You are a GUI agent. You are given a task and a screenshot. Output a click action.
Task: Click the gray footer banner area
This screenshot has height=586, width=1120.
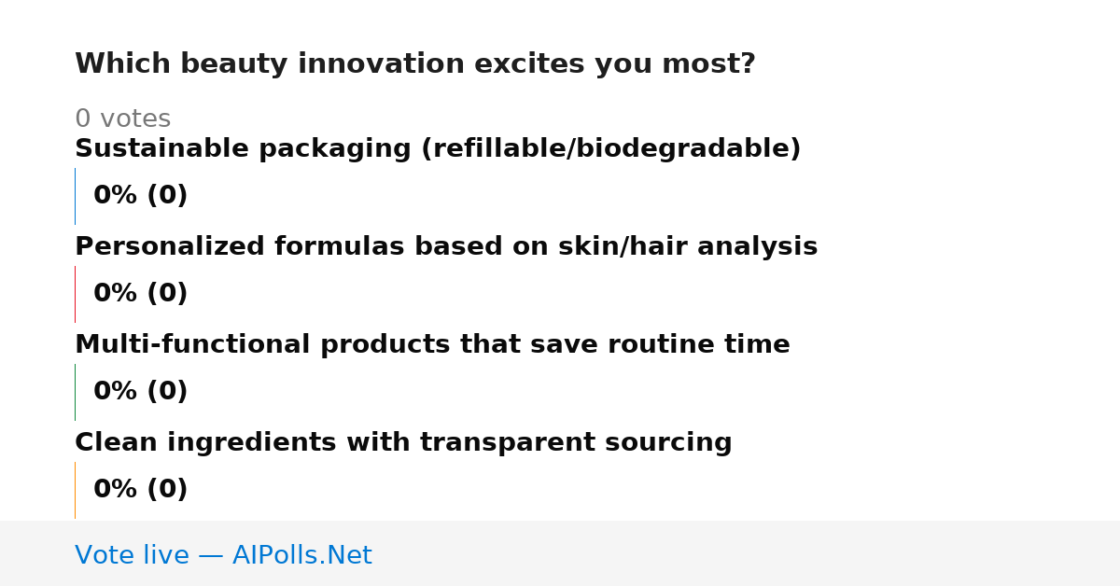click(x=560, y=553)
